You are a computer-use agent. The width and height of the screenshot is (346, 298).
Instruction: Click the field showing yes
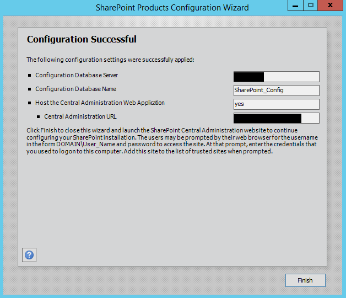tap(276, 104)
